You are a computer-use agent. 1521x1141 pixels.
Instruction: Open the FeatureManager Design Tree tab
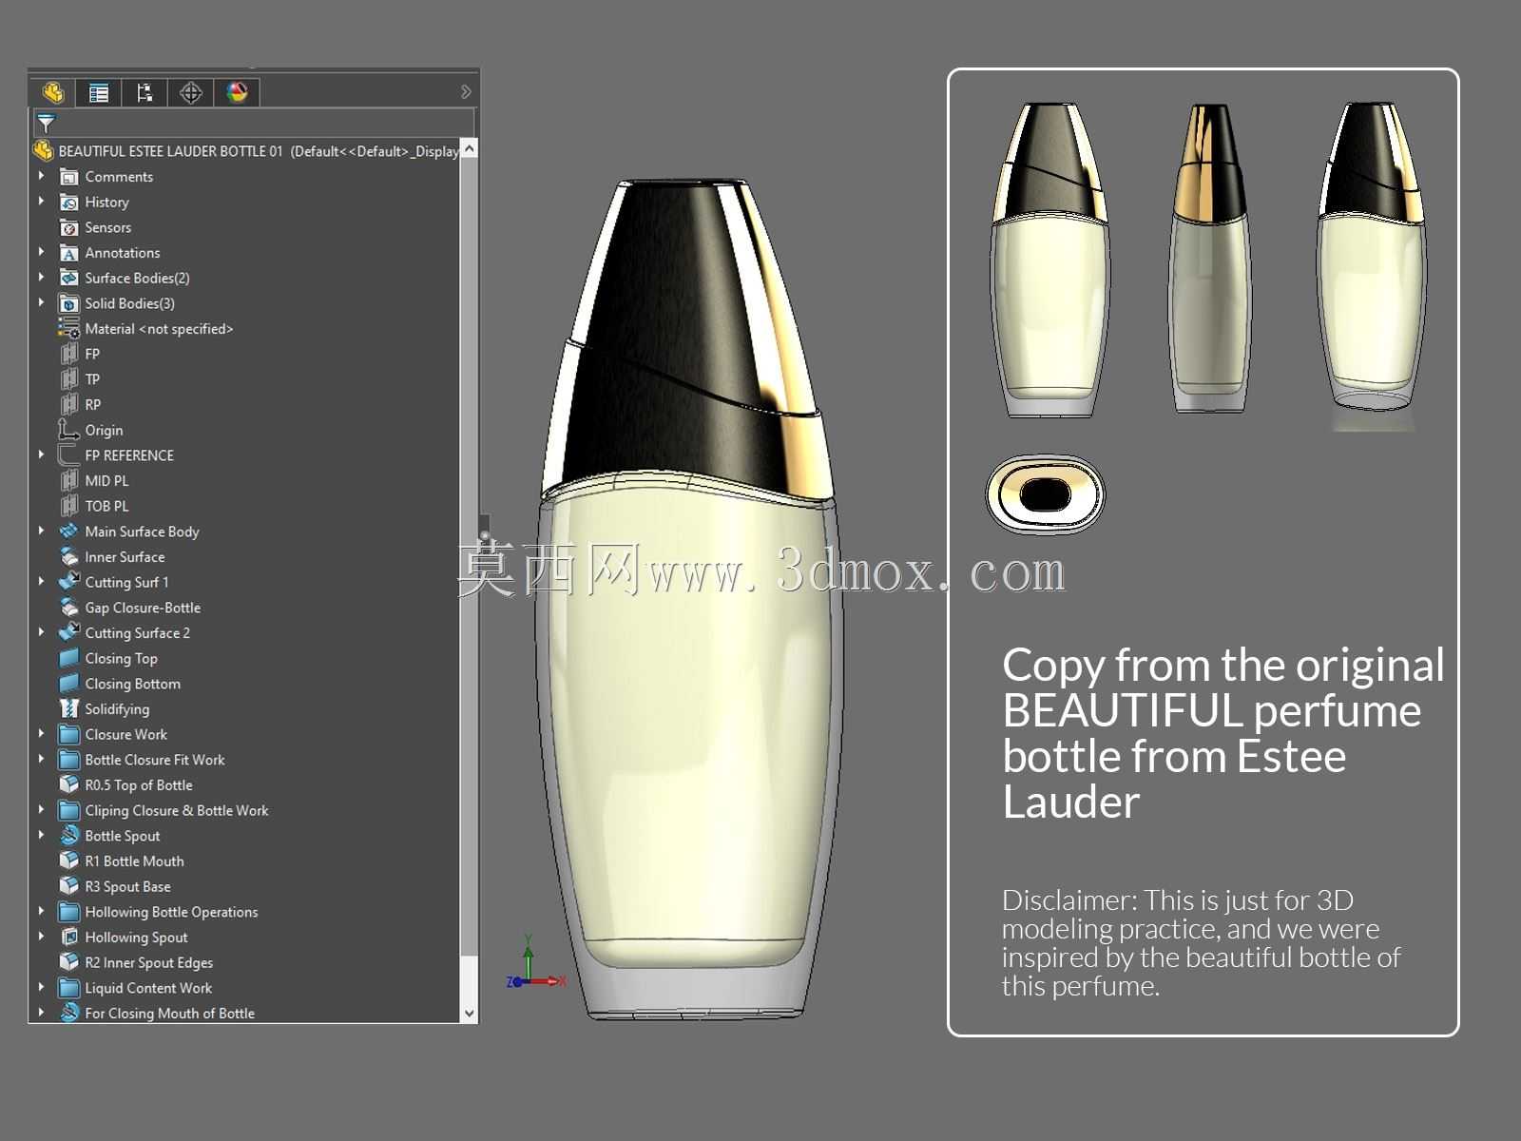click(x=53, y=92)
